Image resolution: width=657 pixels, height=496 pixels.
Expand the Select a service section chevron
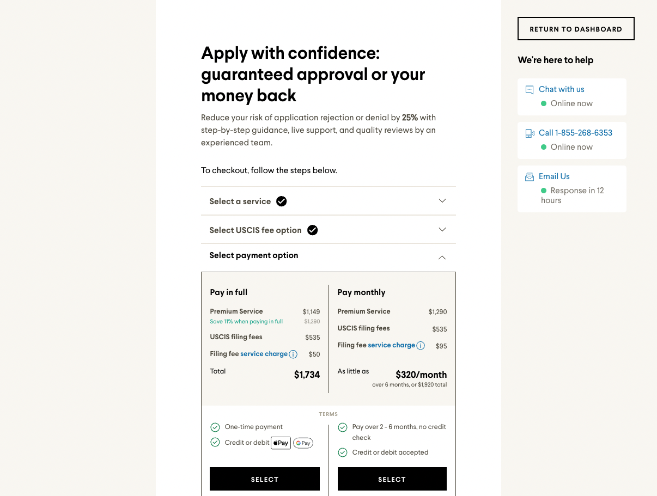[442, 201]
